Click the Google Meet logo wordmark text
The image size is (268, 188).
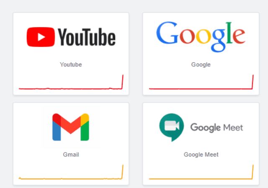click(217, 127)
